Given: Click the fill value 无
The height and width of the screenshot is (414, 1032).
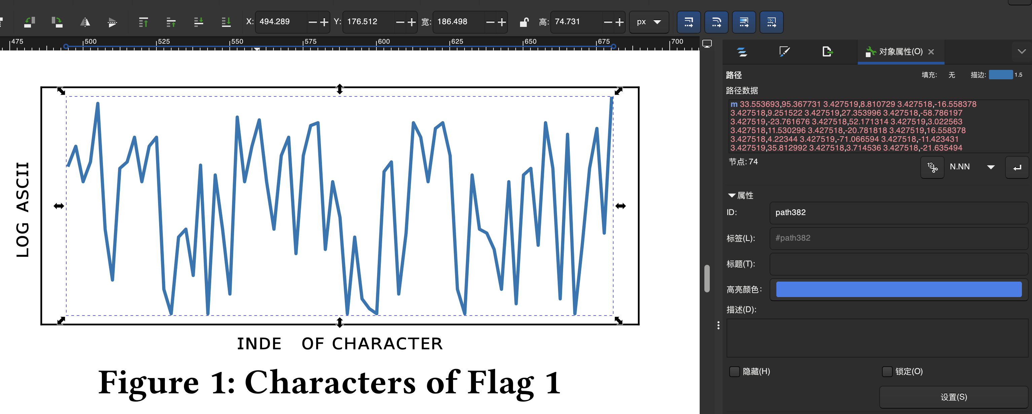Looking at the screenshot, I should point(952,75).
